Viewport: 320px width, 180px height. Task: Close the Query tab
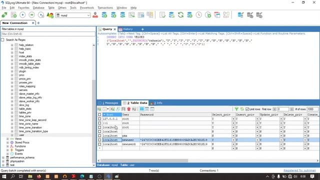pyautogui.click(x=114, y=29)
